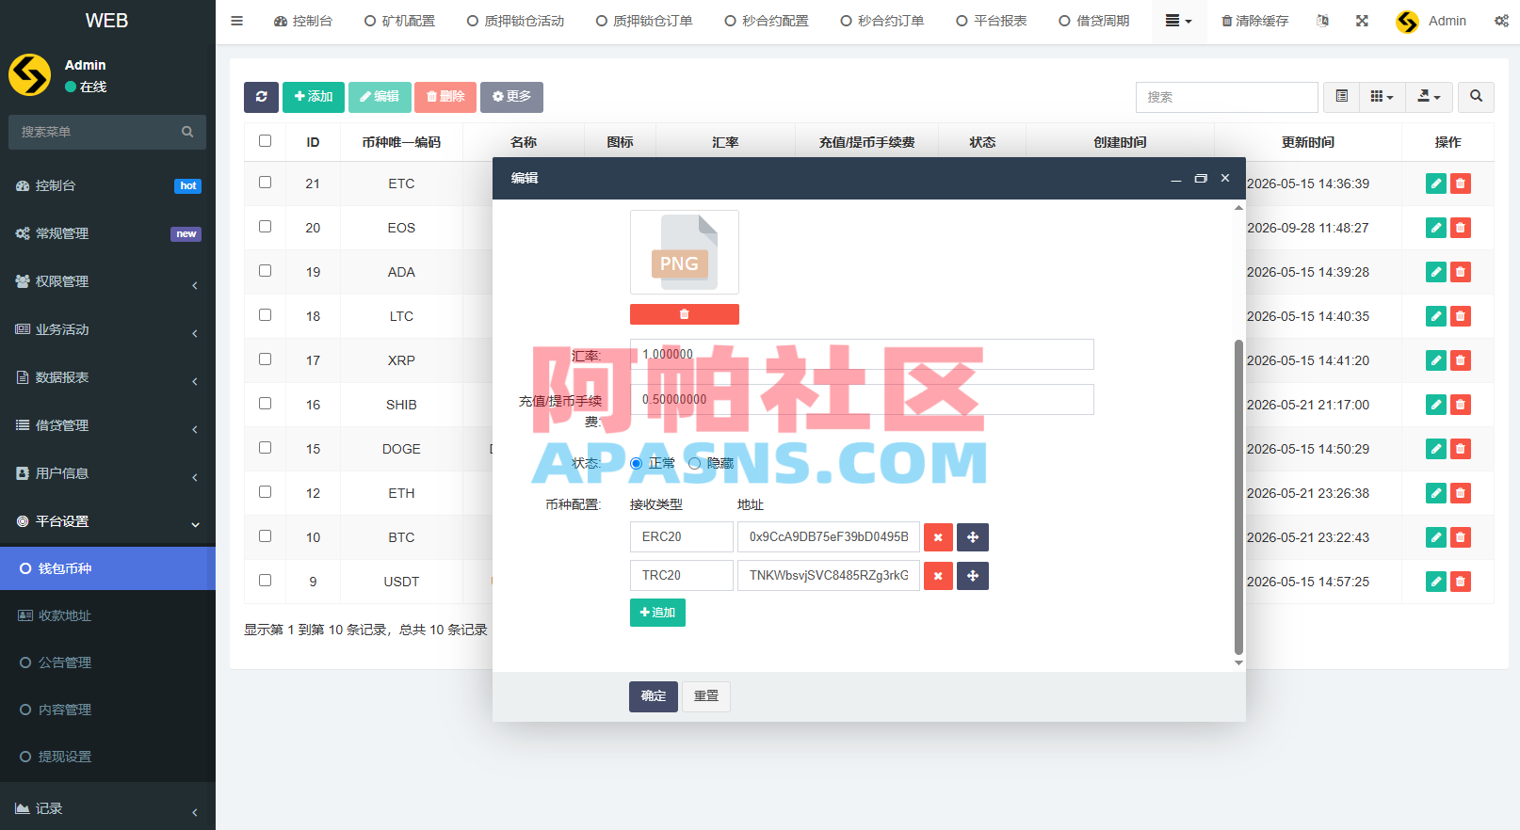Check the checkbox for row ID 9
The width and height of the screenshot is (1520, 830).
coord(266,581)
